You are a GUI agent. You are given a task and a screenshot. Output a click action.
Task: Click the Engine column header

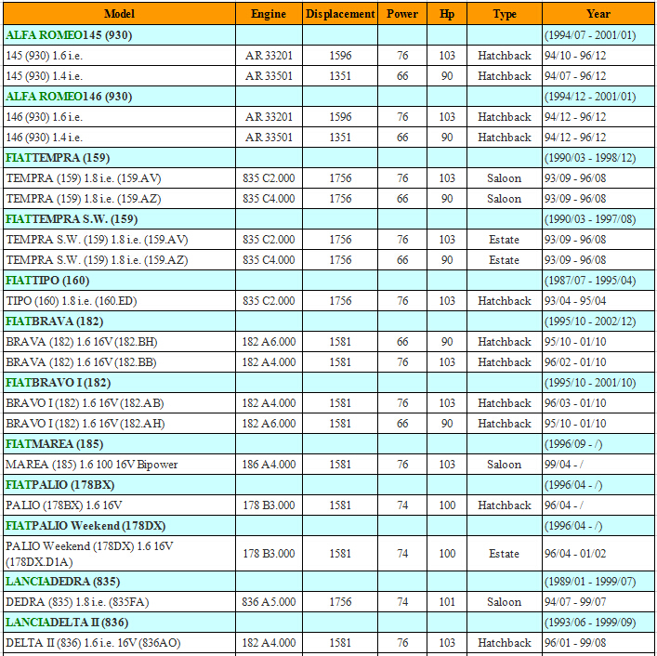point(269,14)
